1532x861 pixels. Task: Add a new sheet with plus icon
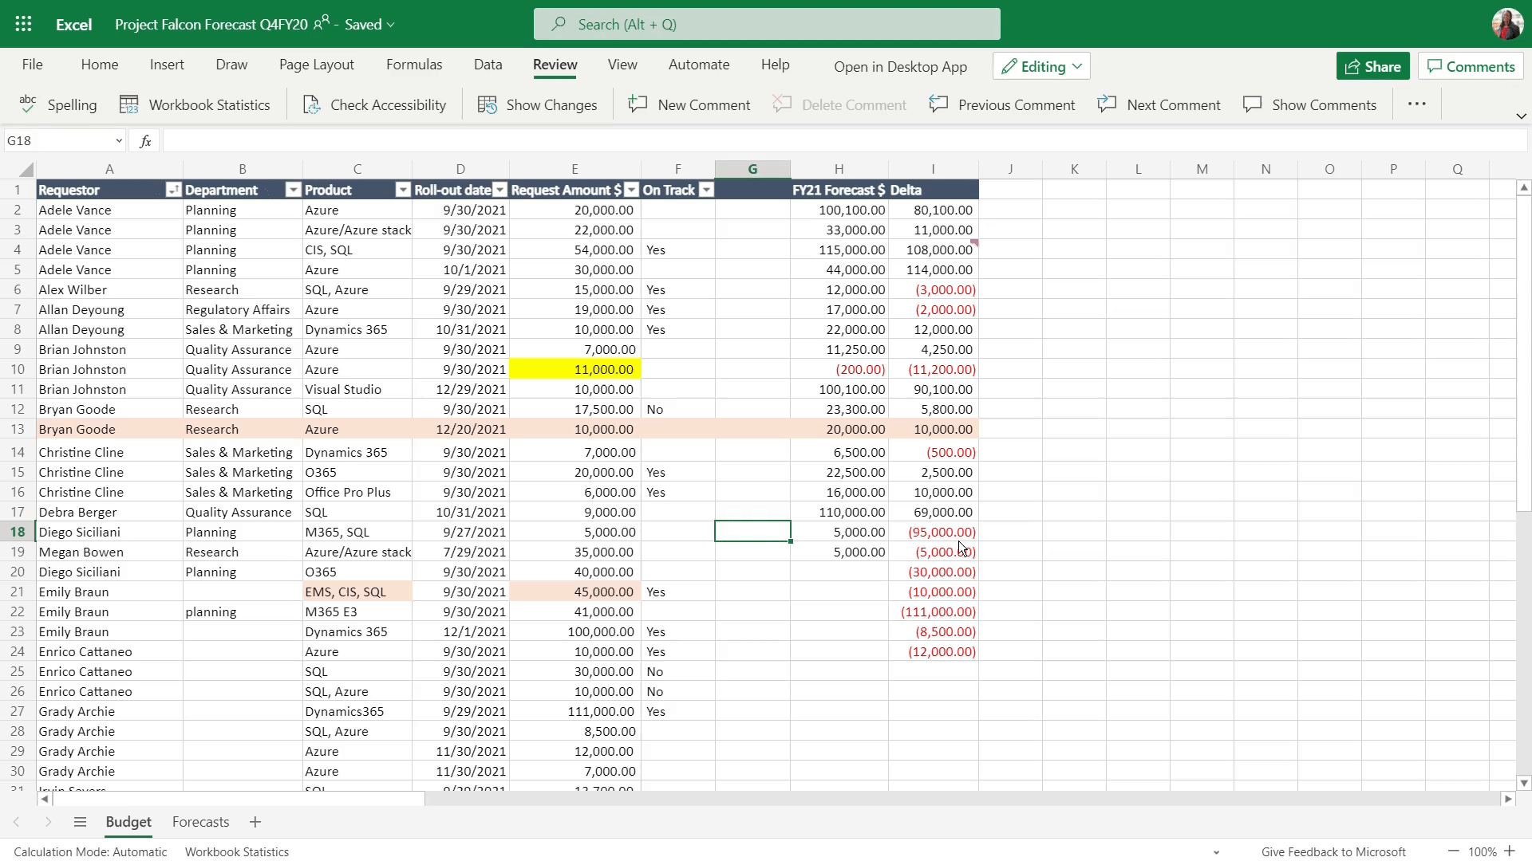pyautogui.click(x=255, y=822)
